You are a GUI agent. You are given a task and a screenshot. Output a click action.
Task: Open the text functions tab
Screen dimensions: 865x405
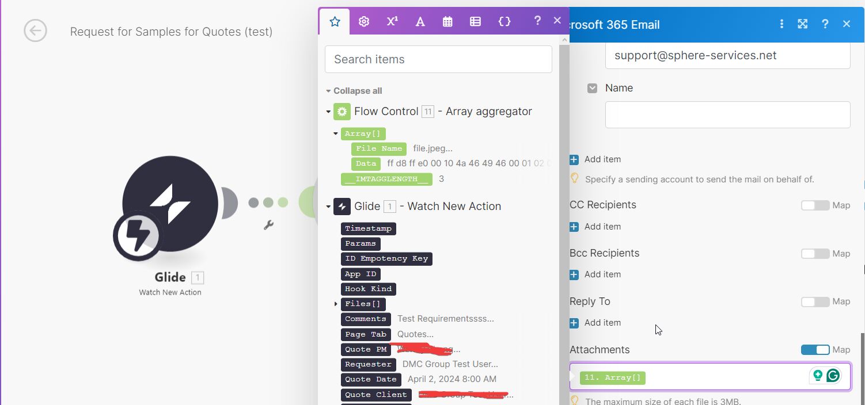pyautogui.click(x=420, y=21)
